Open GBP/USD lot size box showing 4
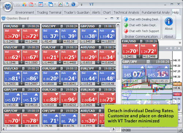This screenshot has width=183, height=133. click(x=98, y=42)
